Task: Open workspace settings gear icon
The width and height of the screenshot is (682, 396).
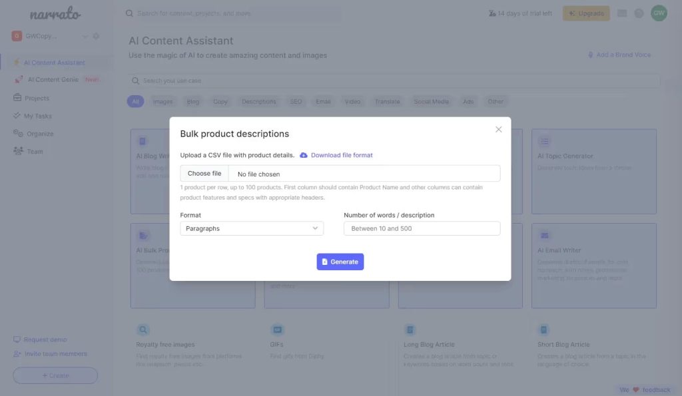Action: coord(96,37)
